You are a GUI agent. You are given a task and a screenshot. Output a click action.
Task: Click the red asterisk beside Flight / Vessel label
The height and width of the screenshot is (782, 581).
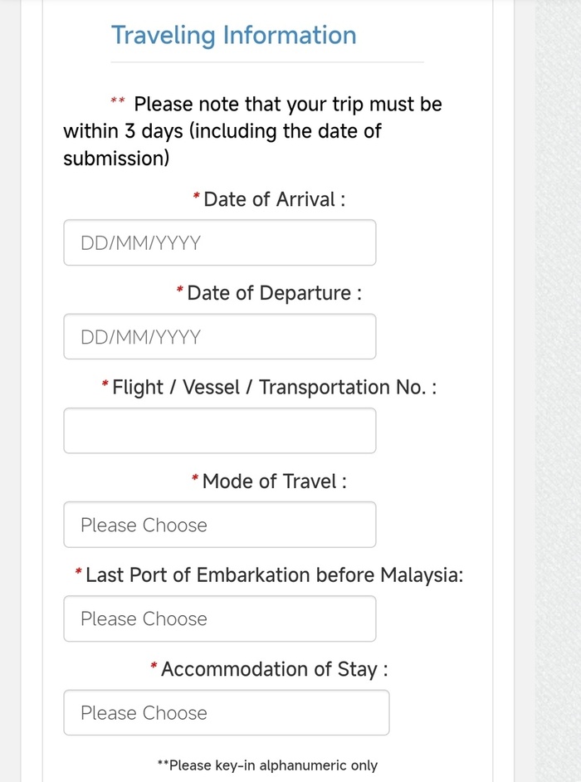[105, 385]
